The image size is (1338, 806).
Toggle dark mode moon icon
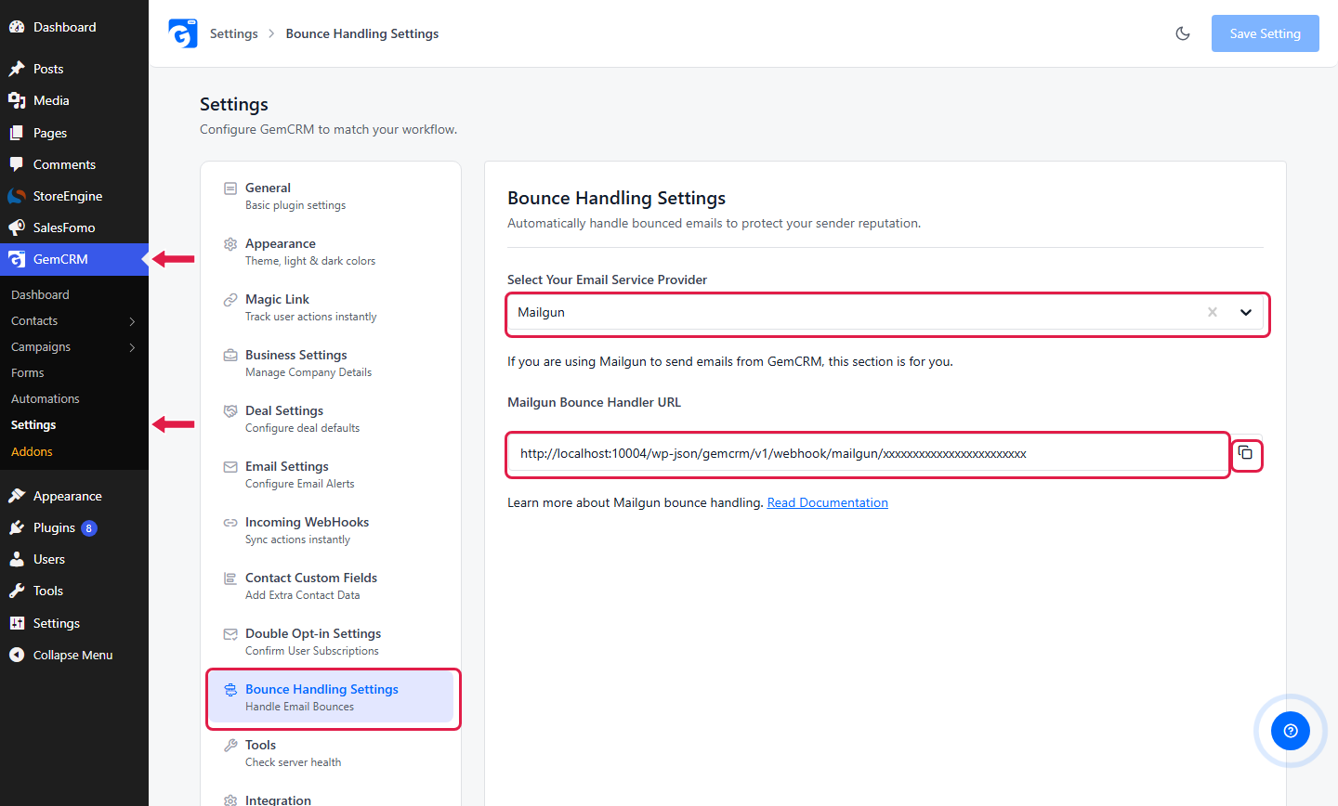click(1183, 33)
